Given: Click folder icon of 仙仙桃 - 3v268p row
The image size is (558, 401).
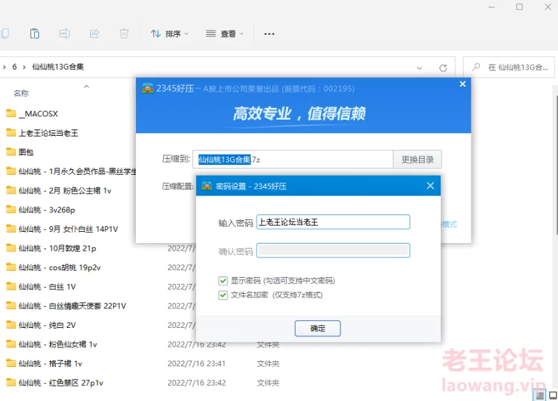Looking at the screenshot, I should tap(11, 209).
